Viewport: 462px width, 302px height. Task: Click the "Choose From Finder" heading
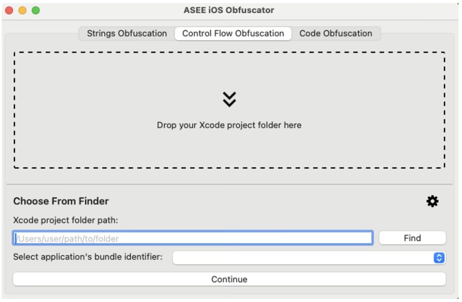click(61, 201)
